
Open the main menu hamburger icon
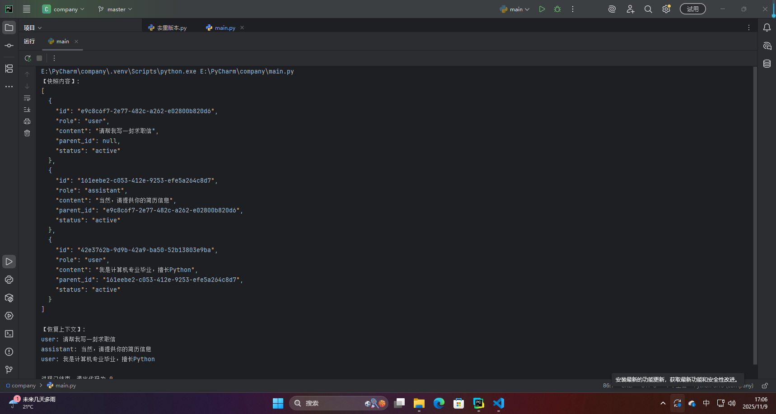point(27,9)
